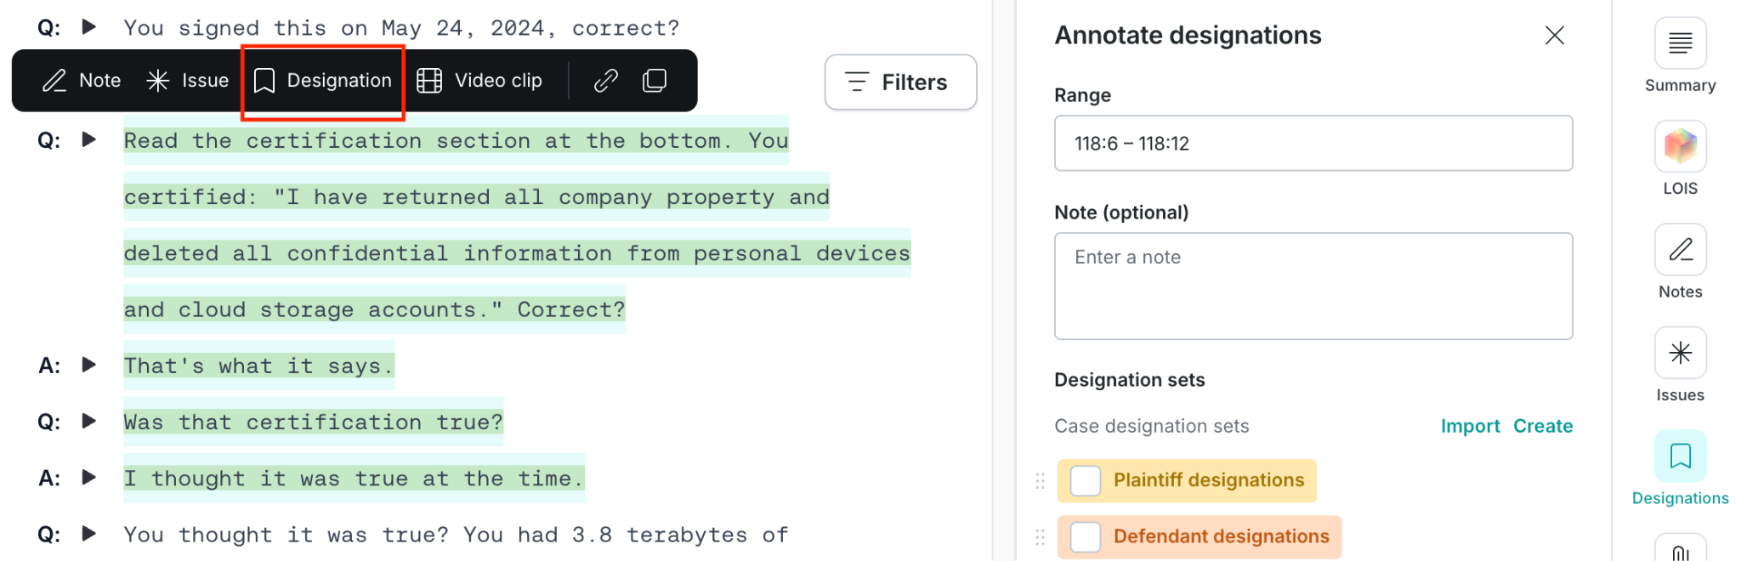Click the Import designation sets link
Image resolution: width=1741 pixels, height=561 pixels.
tap(1470, 426)
